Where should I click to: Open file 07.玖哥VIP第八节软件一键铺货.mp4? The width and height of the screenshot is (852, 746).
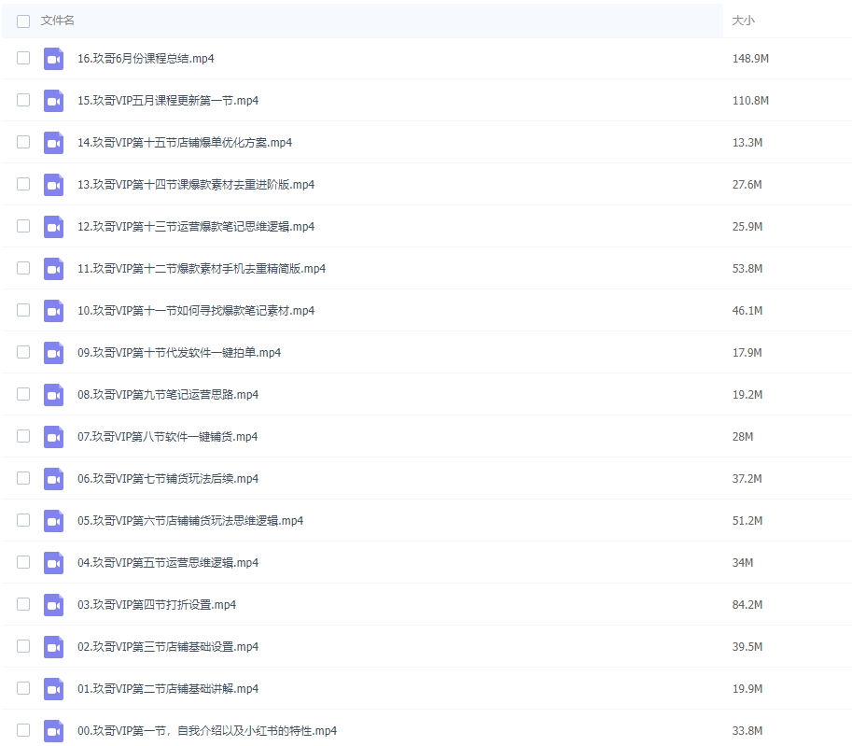tap(168, 437)
